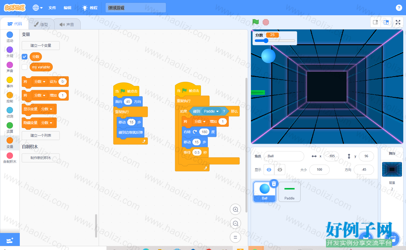Edit the sprite direction -45 field
The image size is (406, 250).
364,170
